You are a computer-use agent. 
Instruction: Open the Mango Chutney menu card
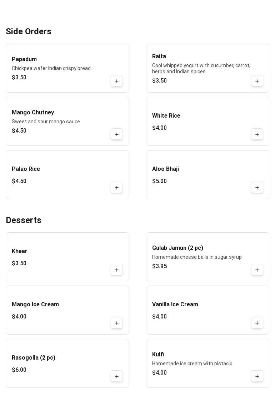point(33,113)
